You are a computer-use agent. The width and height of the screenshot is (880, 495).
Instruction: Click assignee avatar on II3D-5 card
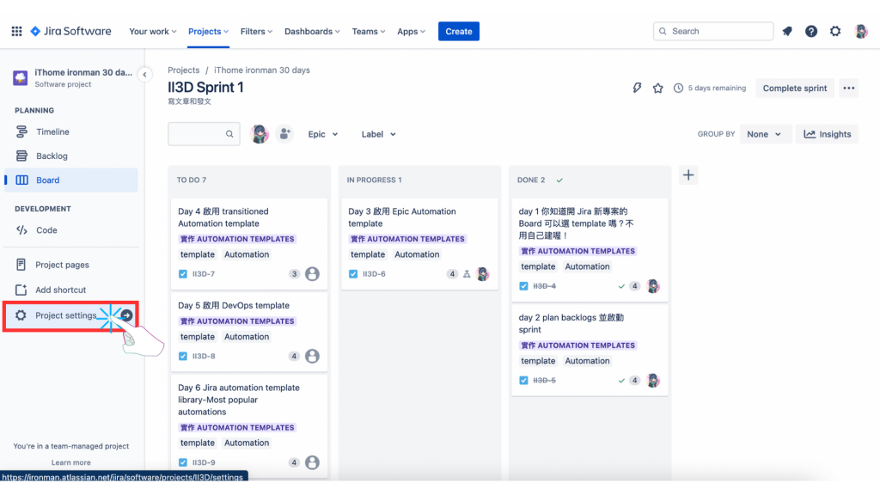pos(653,381)
